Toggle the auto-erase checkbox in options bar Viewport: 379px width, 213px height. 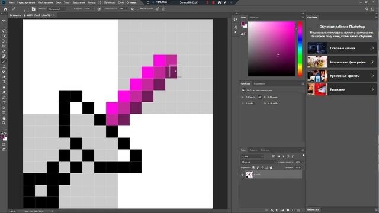click(138, 9)
